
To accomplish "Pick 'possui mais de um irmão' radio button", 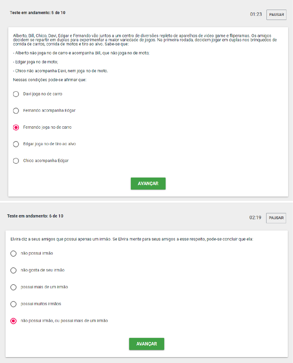I will pos(13,287).
